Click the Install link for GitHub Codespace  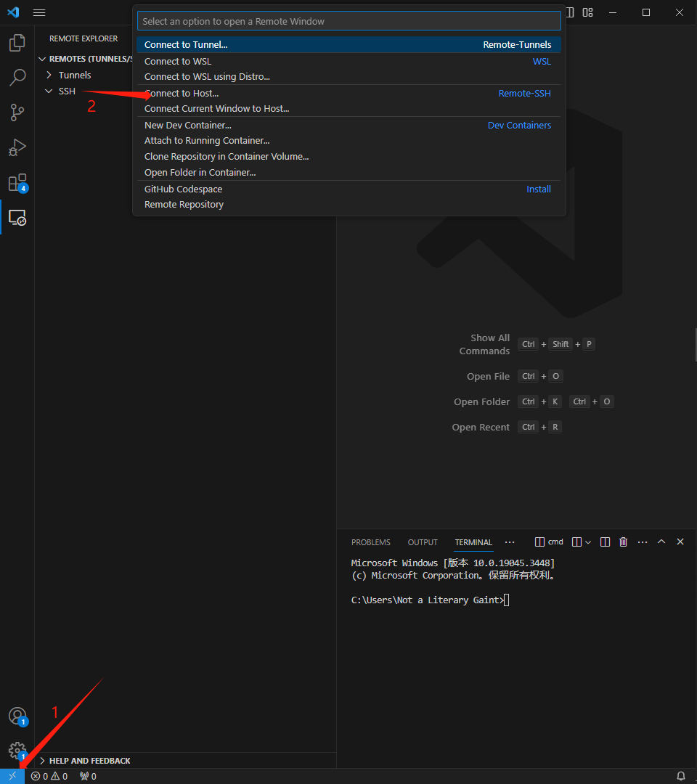click(539, 189)
